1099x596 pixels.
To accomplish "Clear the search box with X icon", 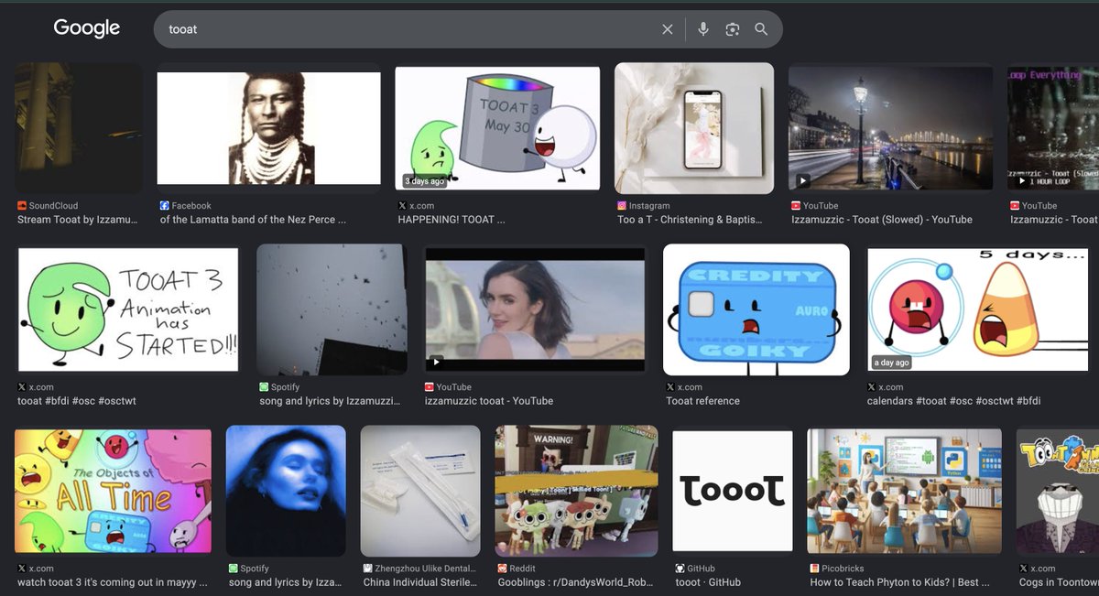I will [668, 29].
